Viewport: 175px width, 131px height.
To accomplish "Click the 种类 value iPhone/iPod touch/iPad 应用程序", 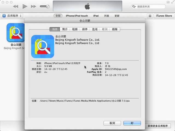I will (x=62, y=63).
